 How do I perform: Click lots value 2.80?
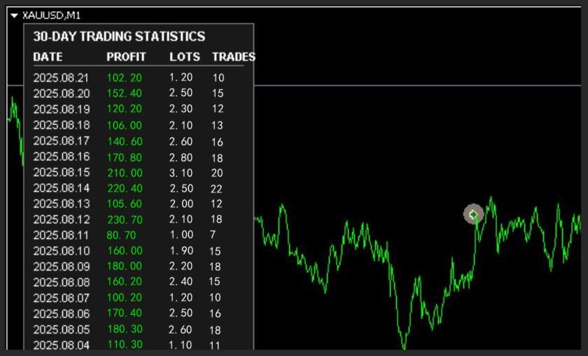pyautogui.click(x=181, y=157)
